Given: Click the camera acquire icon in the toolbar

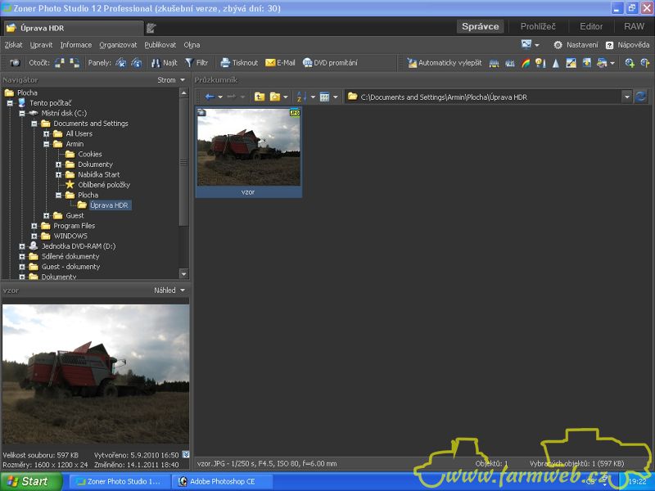Looking at the screenshot, I should point(15,62).
